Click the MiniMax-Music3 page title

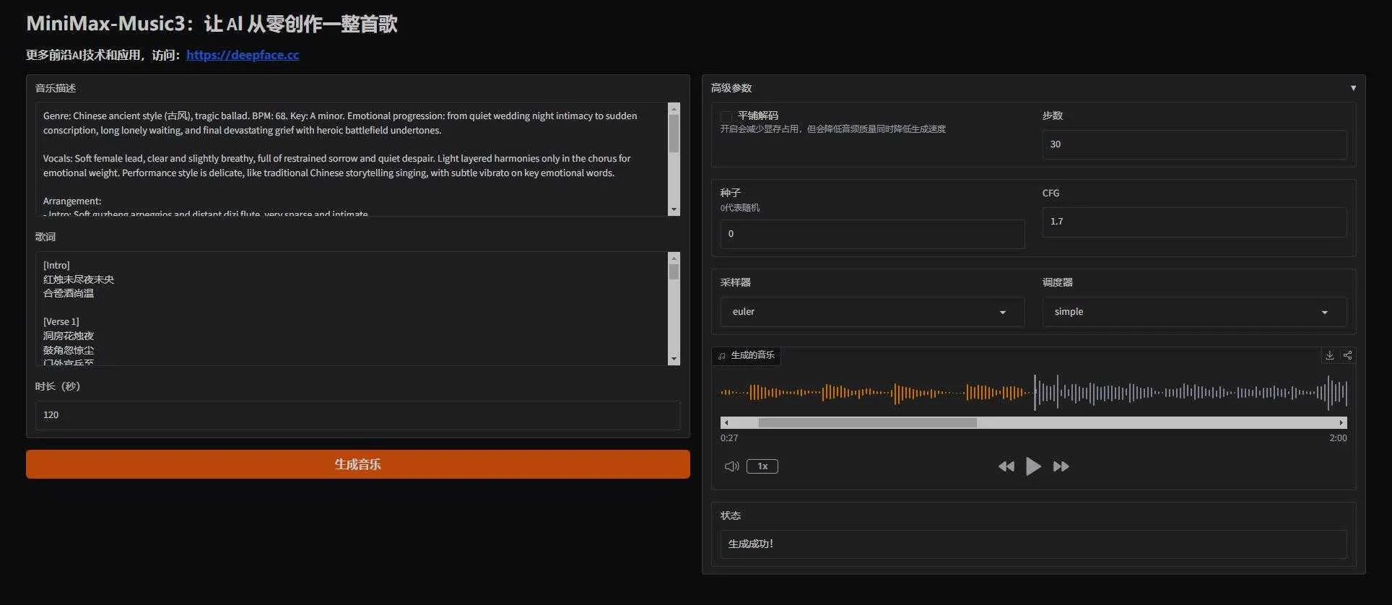coord(212,24)
